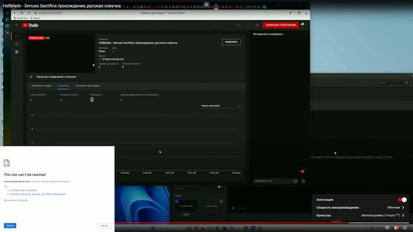
Task: Expand the top chat messages dropdown
Action: tap(269, 34)
